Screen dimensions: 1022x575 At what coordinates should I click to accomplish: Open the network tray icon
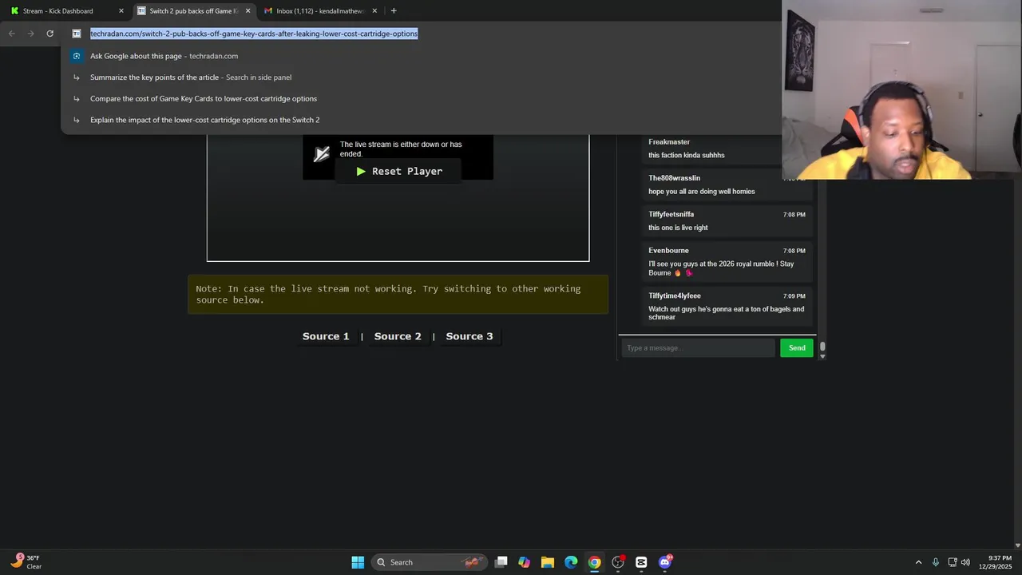pos(953,562)
